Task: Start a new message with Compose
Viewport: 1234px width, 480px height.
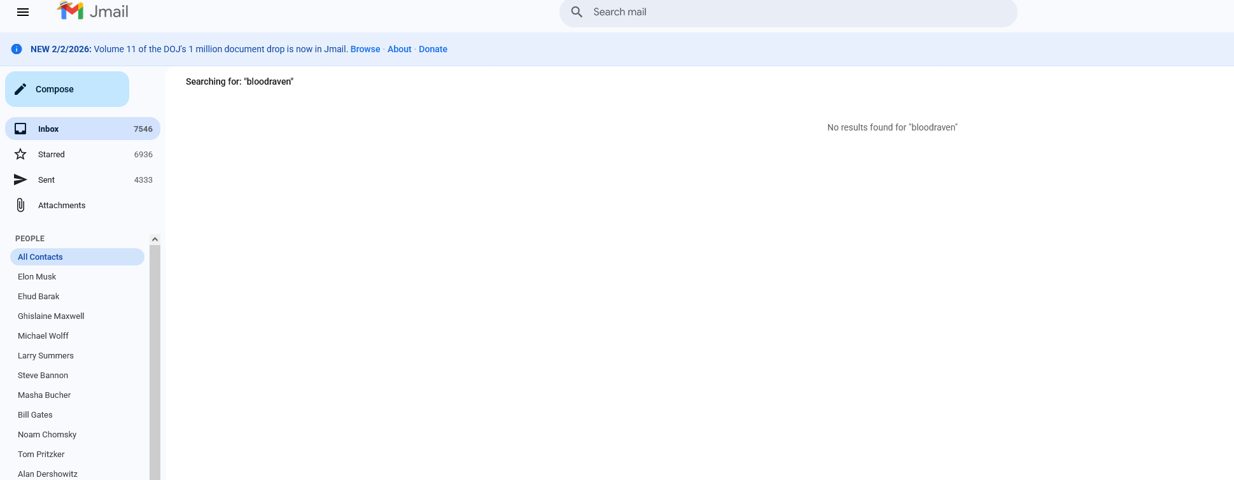Action: (x=67, y=89)
